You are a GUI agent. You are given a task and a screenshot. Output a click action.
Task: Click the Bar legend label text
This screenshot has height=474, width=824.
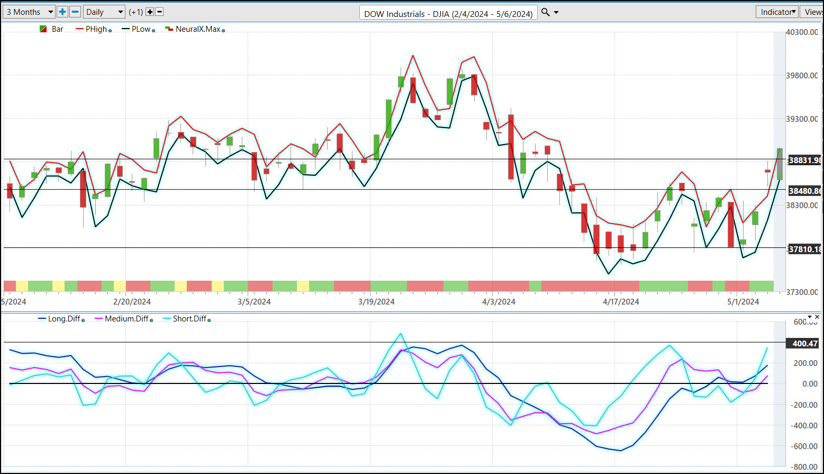[x=58, y=29]
